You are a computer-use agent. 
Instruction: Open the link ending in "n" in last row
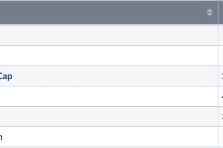[1, 137]
